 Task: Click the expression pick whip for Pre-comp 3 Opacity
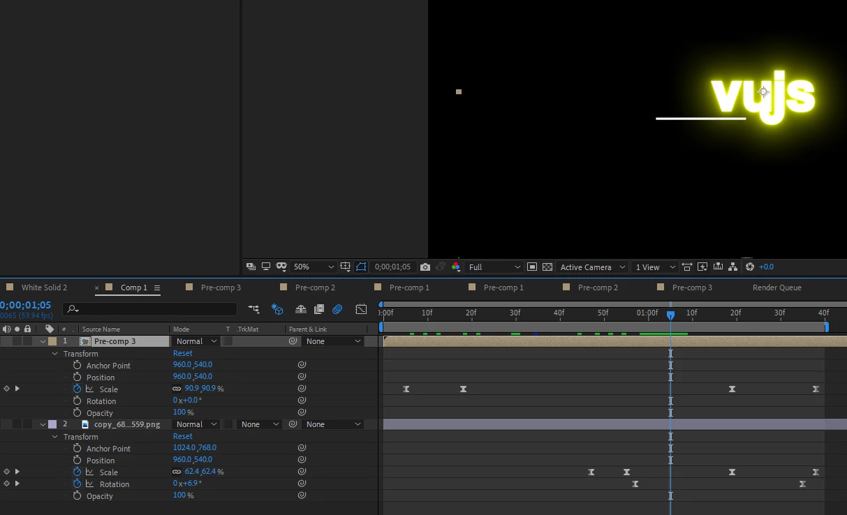click(302, 412)
